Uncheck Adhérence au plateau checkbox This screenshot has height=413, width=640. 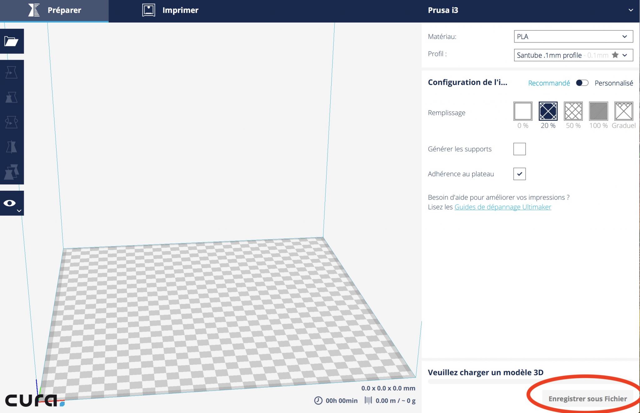click(x=519, y=174)
